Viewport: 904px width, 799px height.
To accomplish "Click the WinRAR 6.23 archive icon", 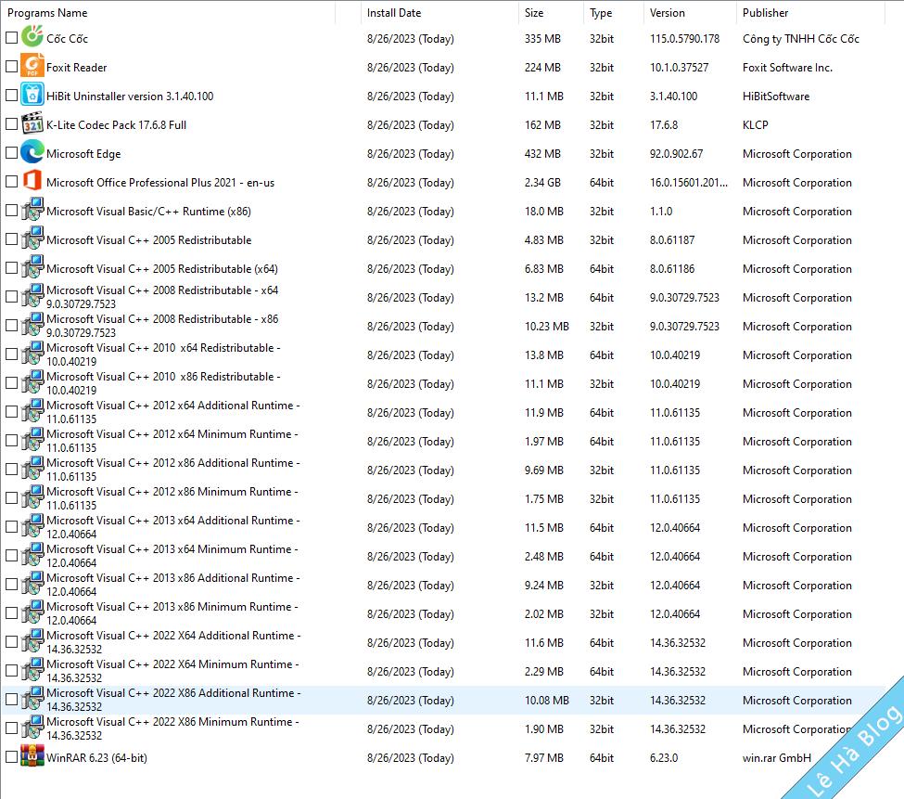I will pos(32,757).
